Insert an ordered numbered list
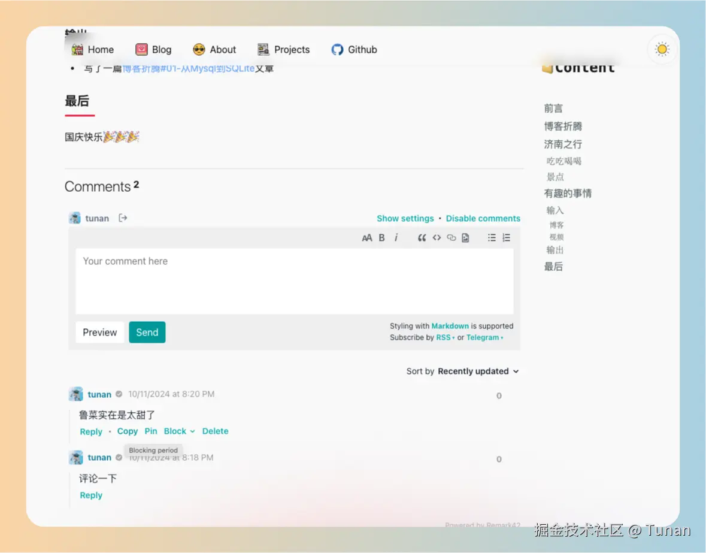The width and height of the screenshot is (706, 553). (x=507, y=238)
